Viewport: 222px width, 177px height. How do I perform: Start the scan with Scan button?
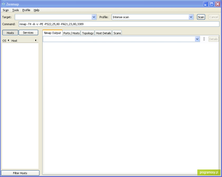click(201, 17)
